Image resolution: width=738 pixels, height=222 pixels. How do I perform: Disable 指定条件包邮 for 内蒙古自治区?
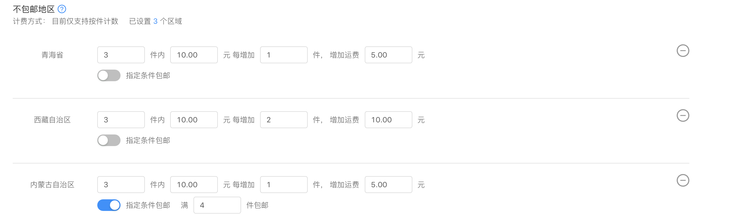click(109, 205)
